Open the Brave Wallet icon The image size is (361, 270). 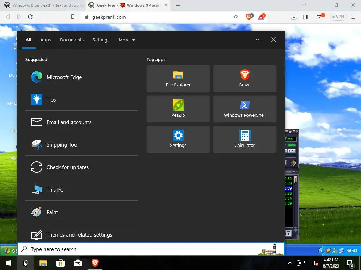pos(320,17)
